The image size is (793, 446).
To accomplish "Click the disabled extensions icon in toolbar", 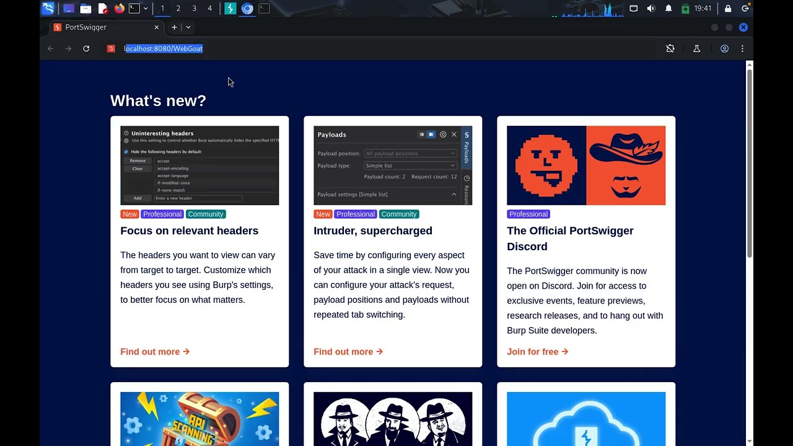I will 670,48.
